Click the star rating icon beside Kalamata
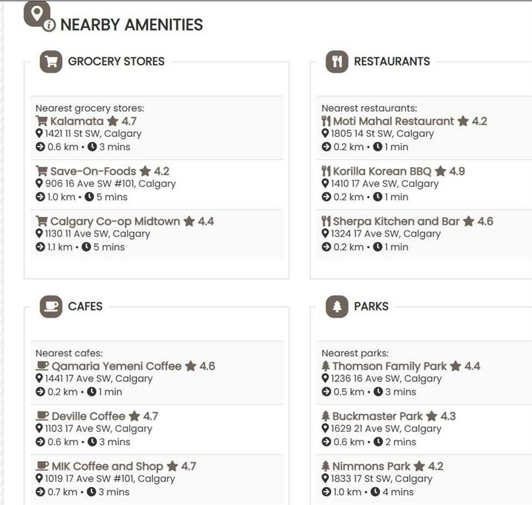 tap(113, 122)
